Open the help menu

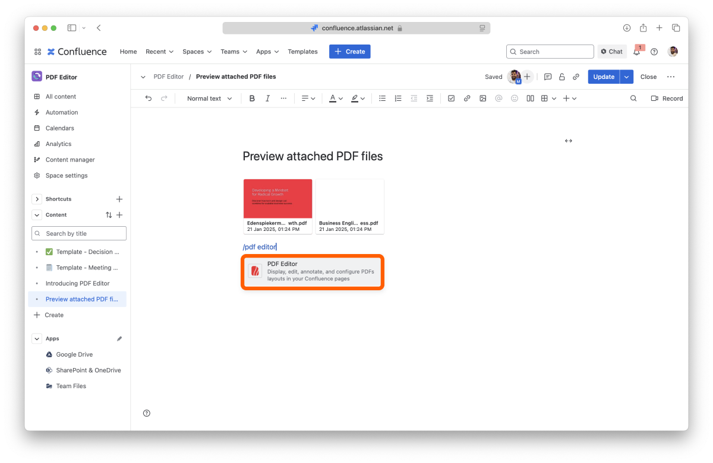654,52
